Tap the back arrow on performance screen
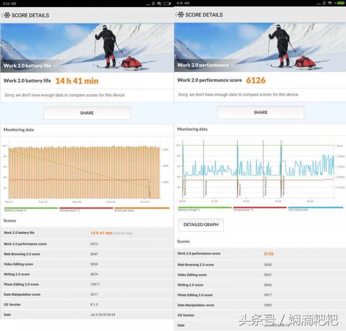The height and width of the screenshot is (331, 346). 176,15
